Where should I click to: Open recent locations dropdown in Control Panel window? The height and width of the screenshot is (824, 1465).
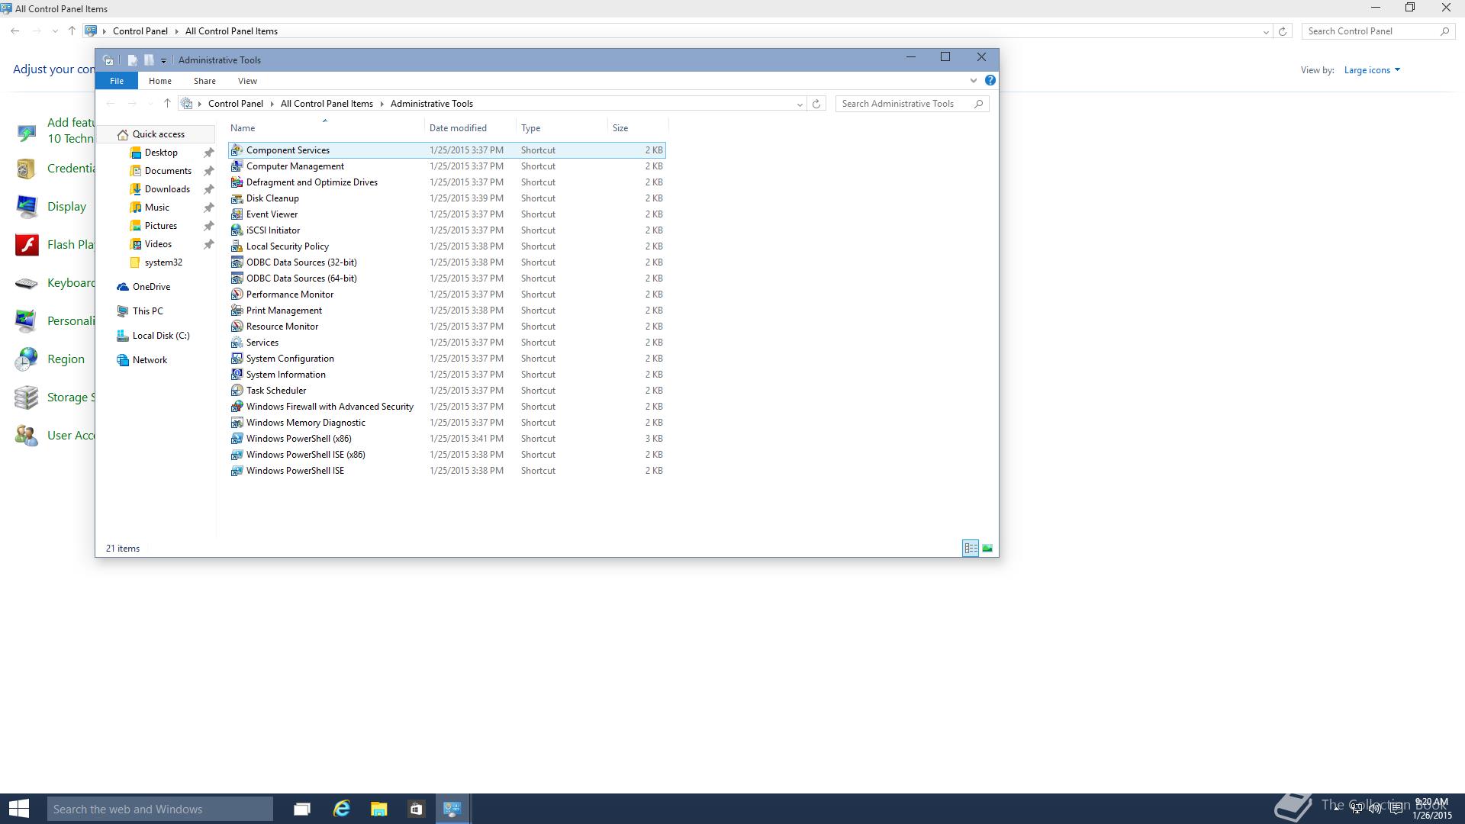[x=54, y=31]
